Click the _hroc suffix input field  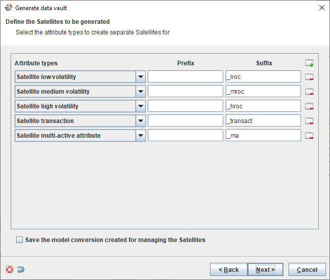263,106
